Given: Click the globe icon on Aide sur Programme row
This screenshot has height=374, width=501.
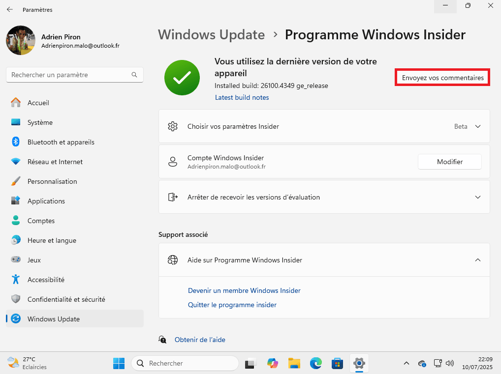Looking at the screenshot, I should 173,260.
